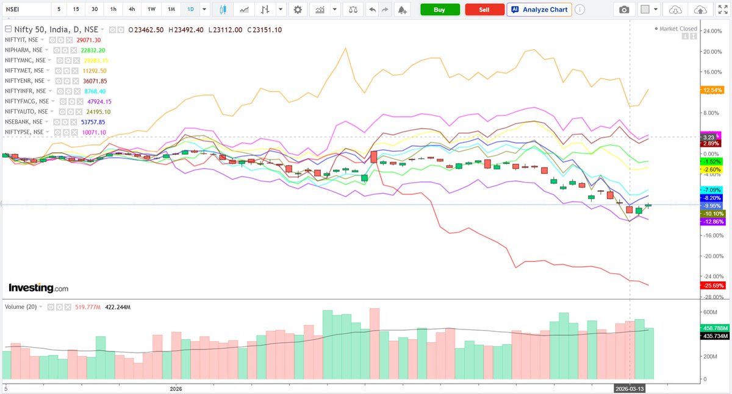This screenshot has height=394, width=732.
Task: Open the compare symbols scales icon
Action: 352,10
